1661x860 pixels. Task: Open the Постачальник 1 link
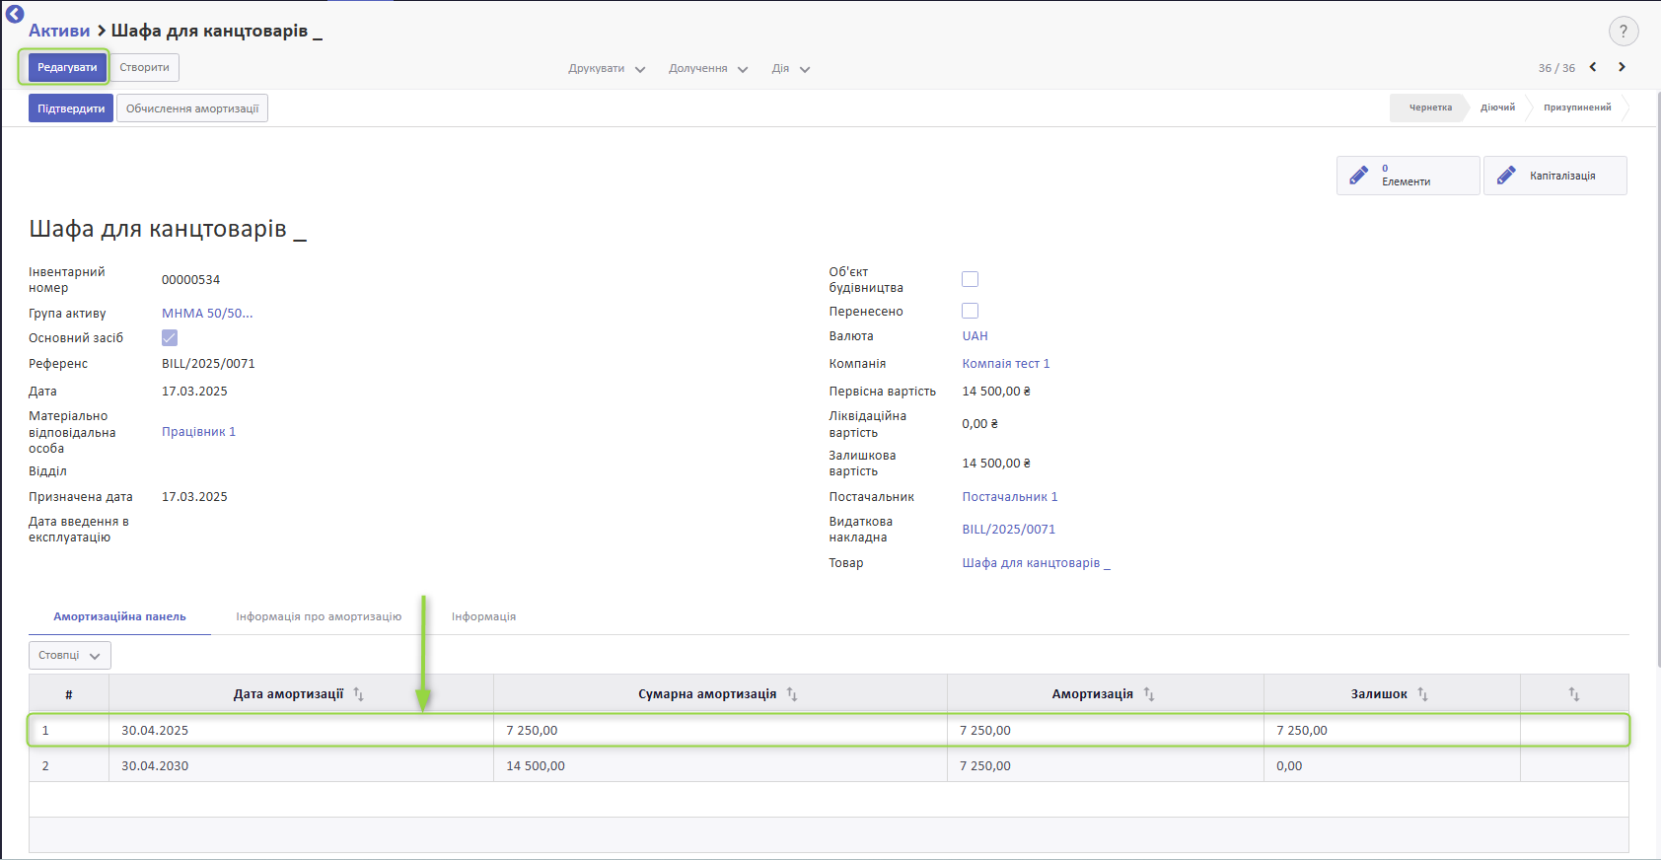[1010, 497]
